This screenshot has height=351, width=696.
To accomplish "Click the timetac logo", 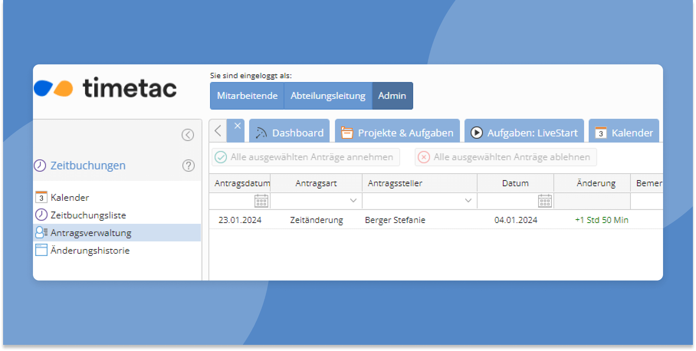I will point(105,88).
